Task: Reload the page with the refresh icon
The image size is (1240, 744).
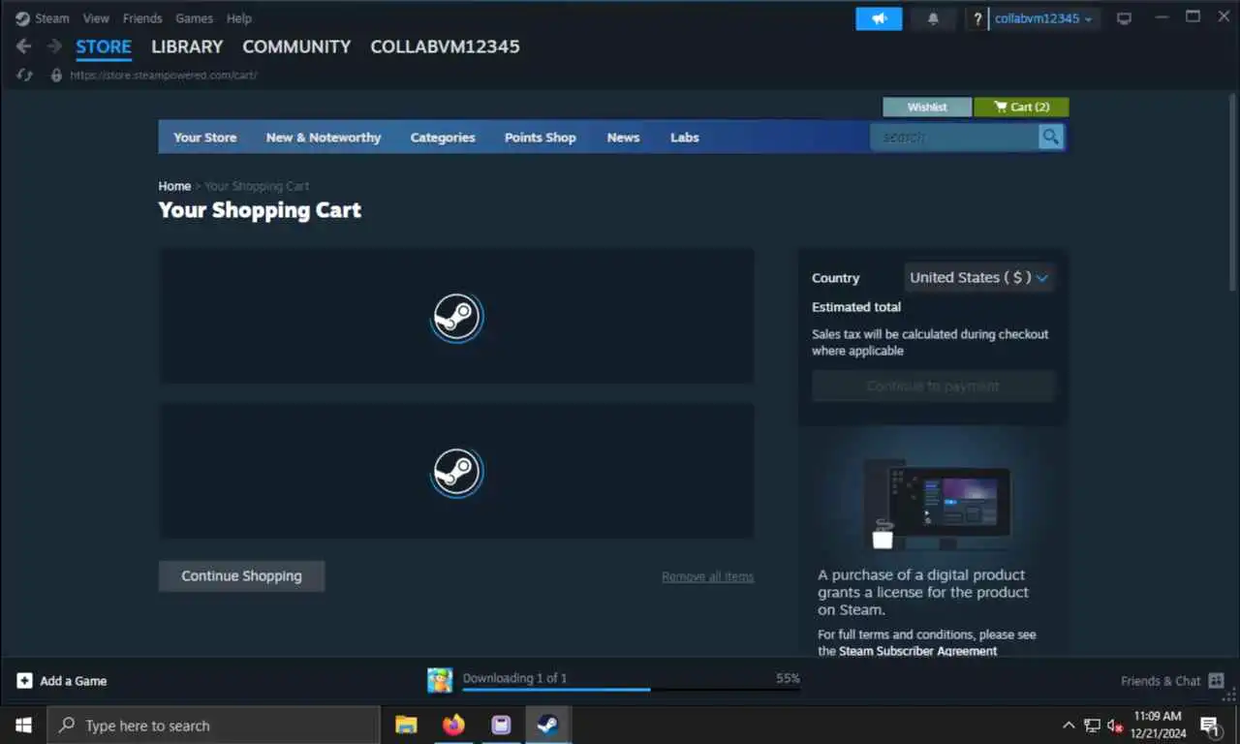Action: pos(24,75)
